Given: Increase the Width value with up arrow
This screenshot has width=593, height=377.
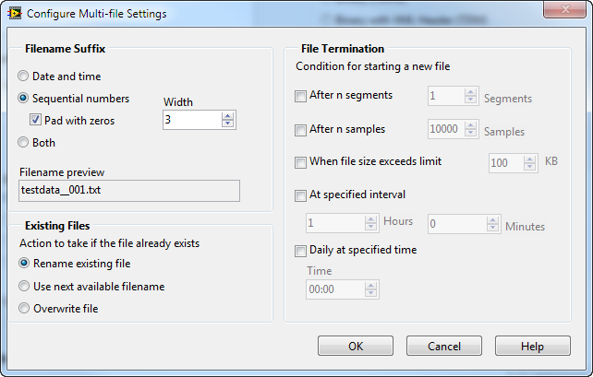Looking at the screenshot, I should [x=228, y=115].
